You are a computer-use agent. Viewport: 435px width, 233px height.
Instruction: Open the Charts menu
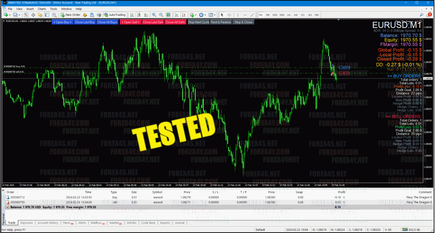point(42,9)
